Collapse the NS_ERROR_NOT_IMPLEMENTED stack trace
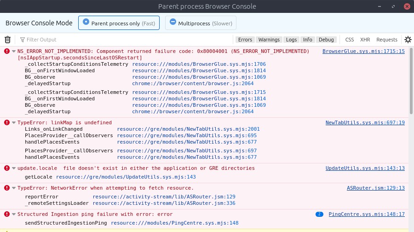Image resolution: width=414 pixels, height=232 pixels. click(14, 51)
